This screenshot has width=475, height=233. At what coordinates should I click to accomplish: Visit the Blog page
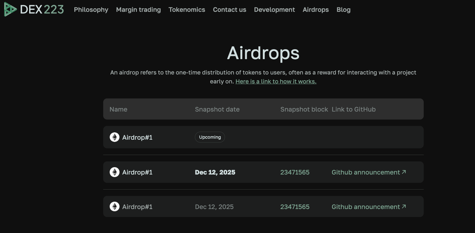click(344, 10)
